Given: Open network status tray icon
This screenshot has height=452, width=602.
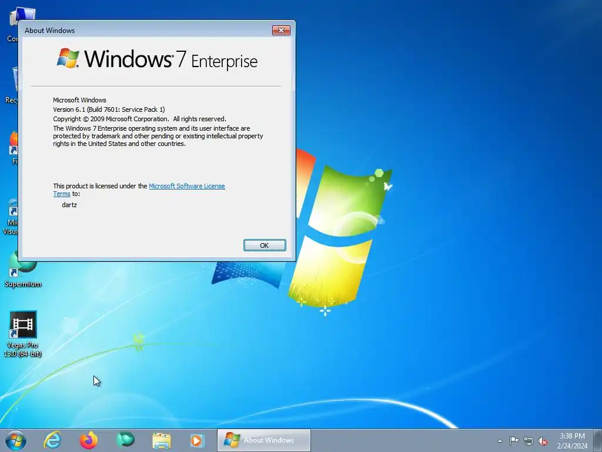Looking at the screenshot, I should 529,441.
